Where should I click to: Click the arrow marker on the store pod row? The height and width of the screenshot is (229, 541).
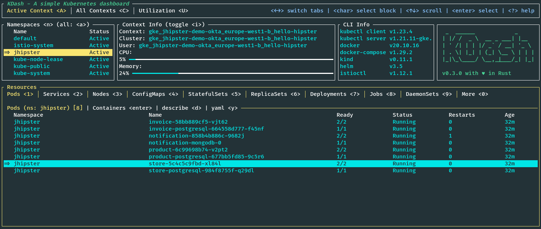[7, 164]
